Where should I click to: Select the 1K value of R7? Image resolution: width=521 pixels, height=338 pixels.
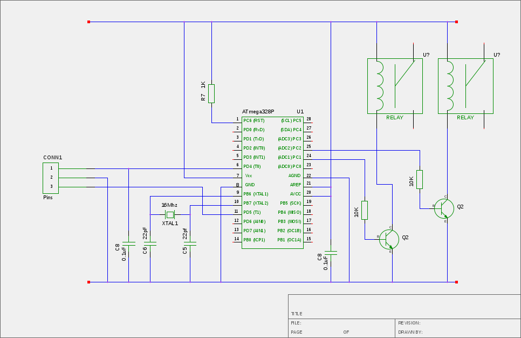coord(203,85)
